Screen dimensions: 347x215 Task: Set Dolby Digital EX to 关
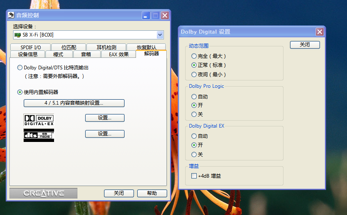(x=197, y=155)
